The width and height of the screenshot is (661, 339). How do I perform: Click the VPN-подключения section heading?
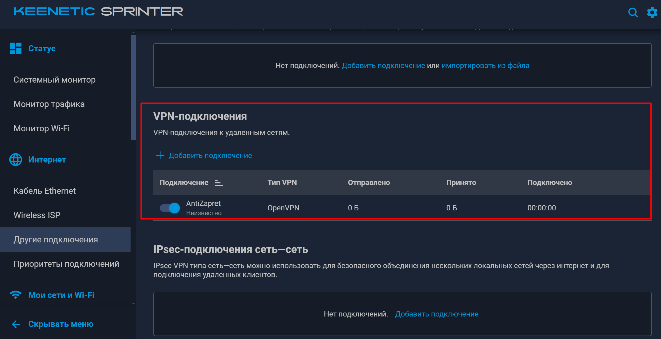click(x=200, y=116)
